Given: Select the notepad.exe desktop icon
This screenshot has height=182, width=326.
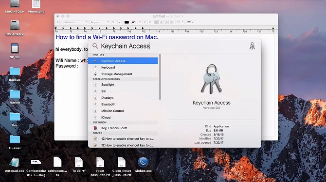Looking at the screenshot, I should [x=15, y=165].
